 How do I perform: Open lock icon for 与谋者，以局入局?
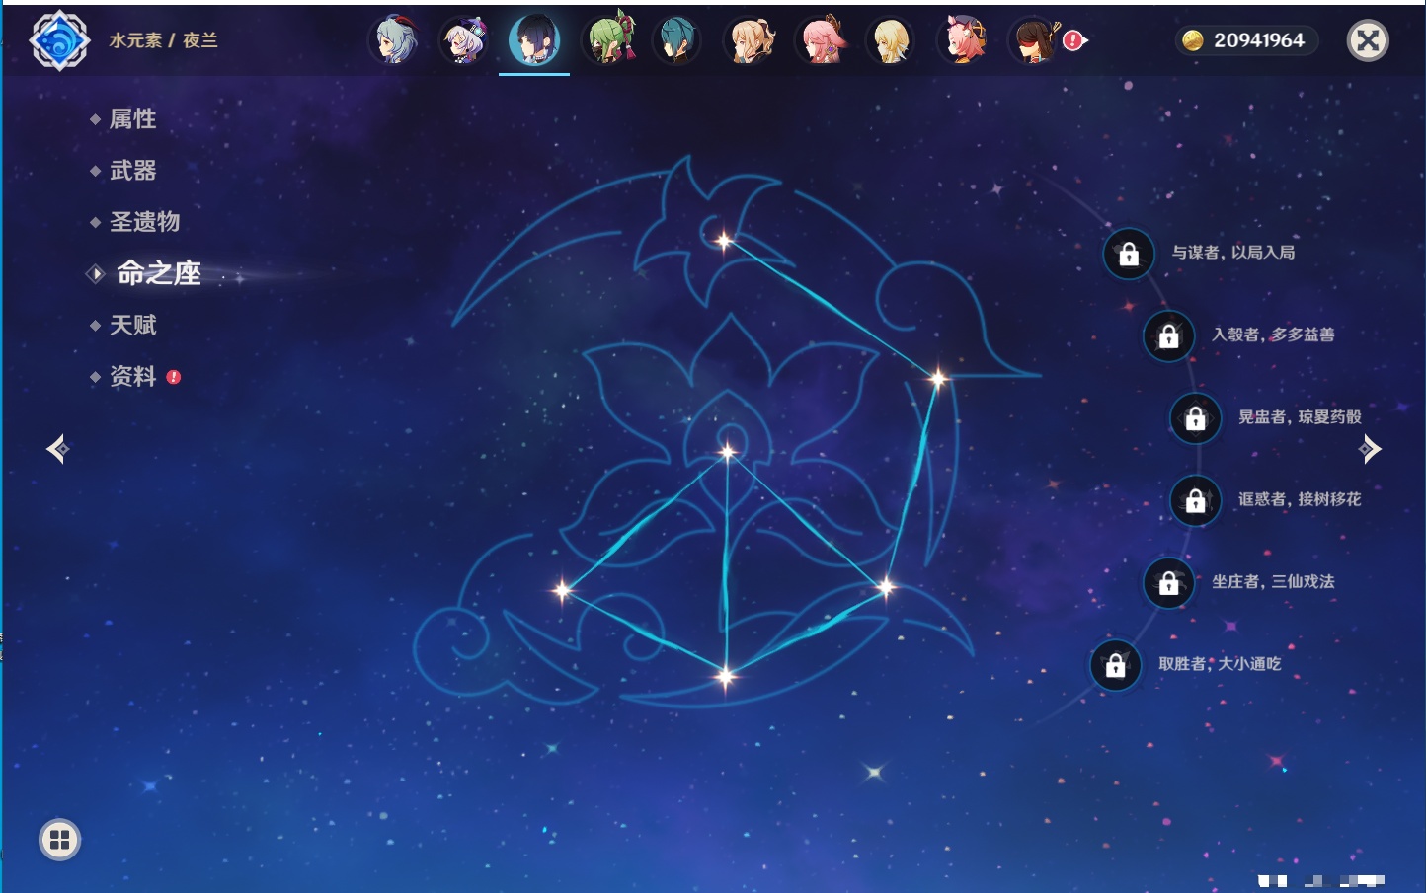pos(1129,255)
